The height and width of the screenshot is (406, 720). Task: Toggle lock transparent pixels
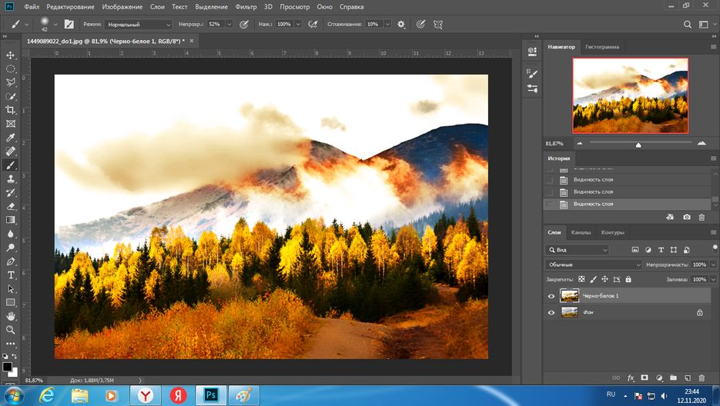(x=581, y=279)
